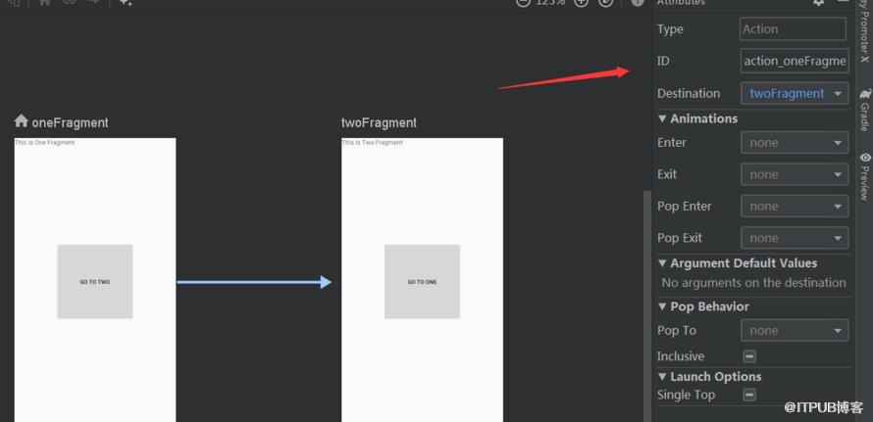
Task: Click the Destination label in the attributes panel
Action: point(689,93)
